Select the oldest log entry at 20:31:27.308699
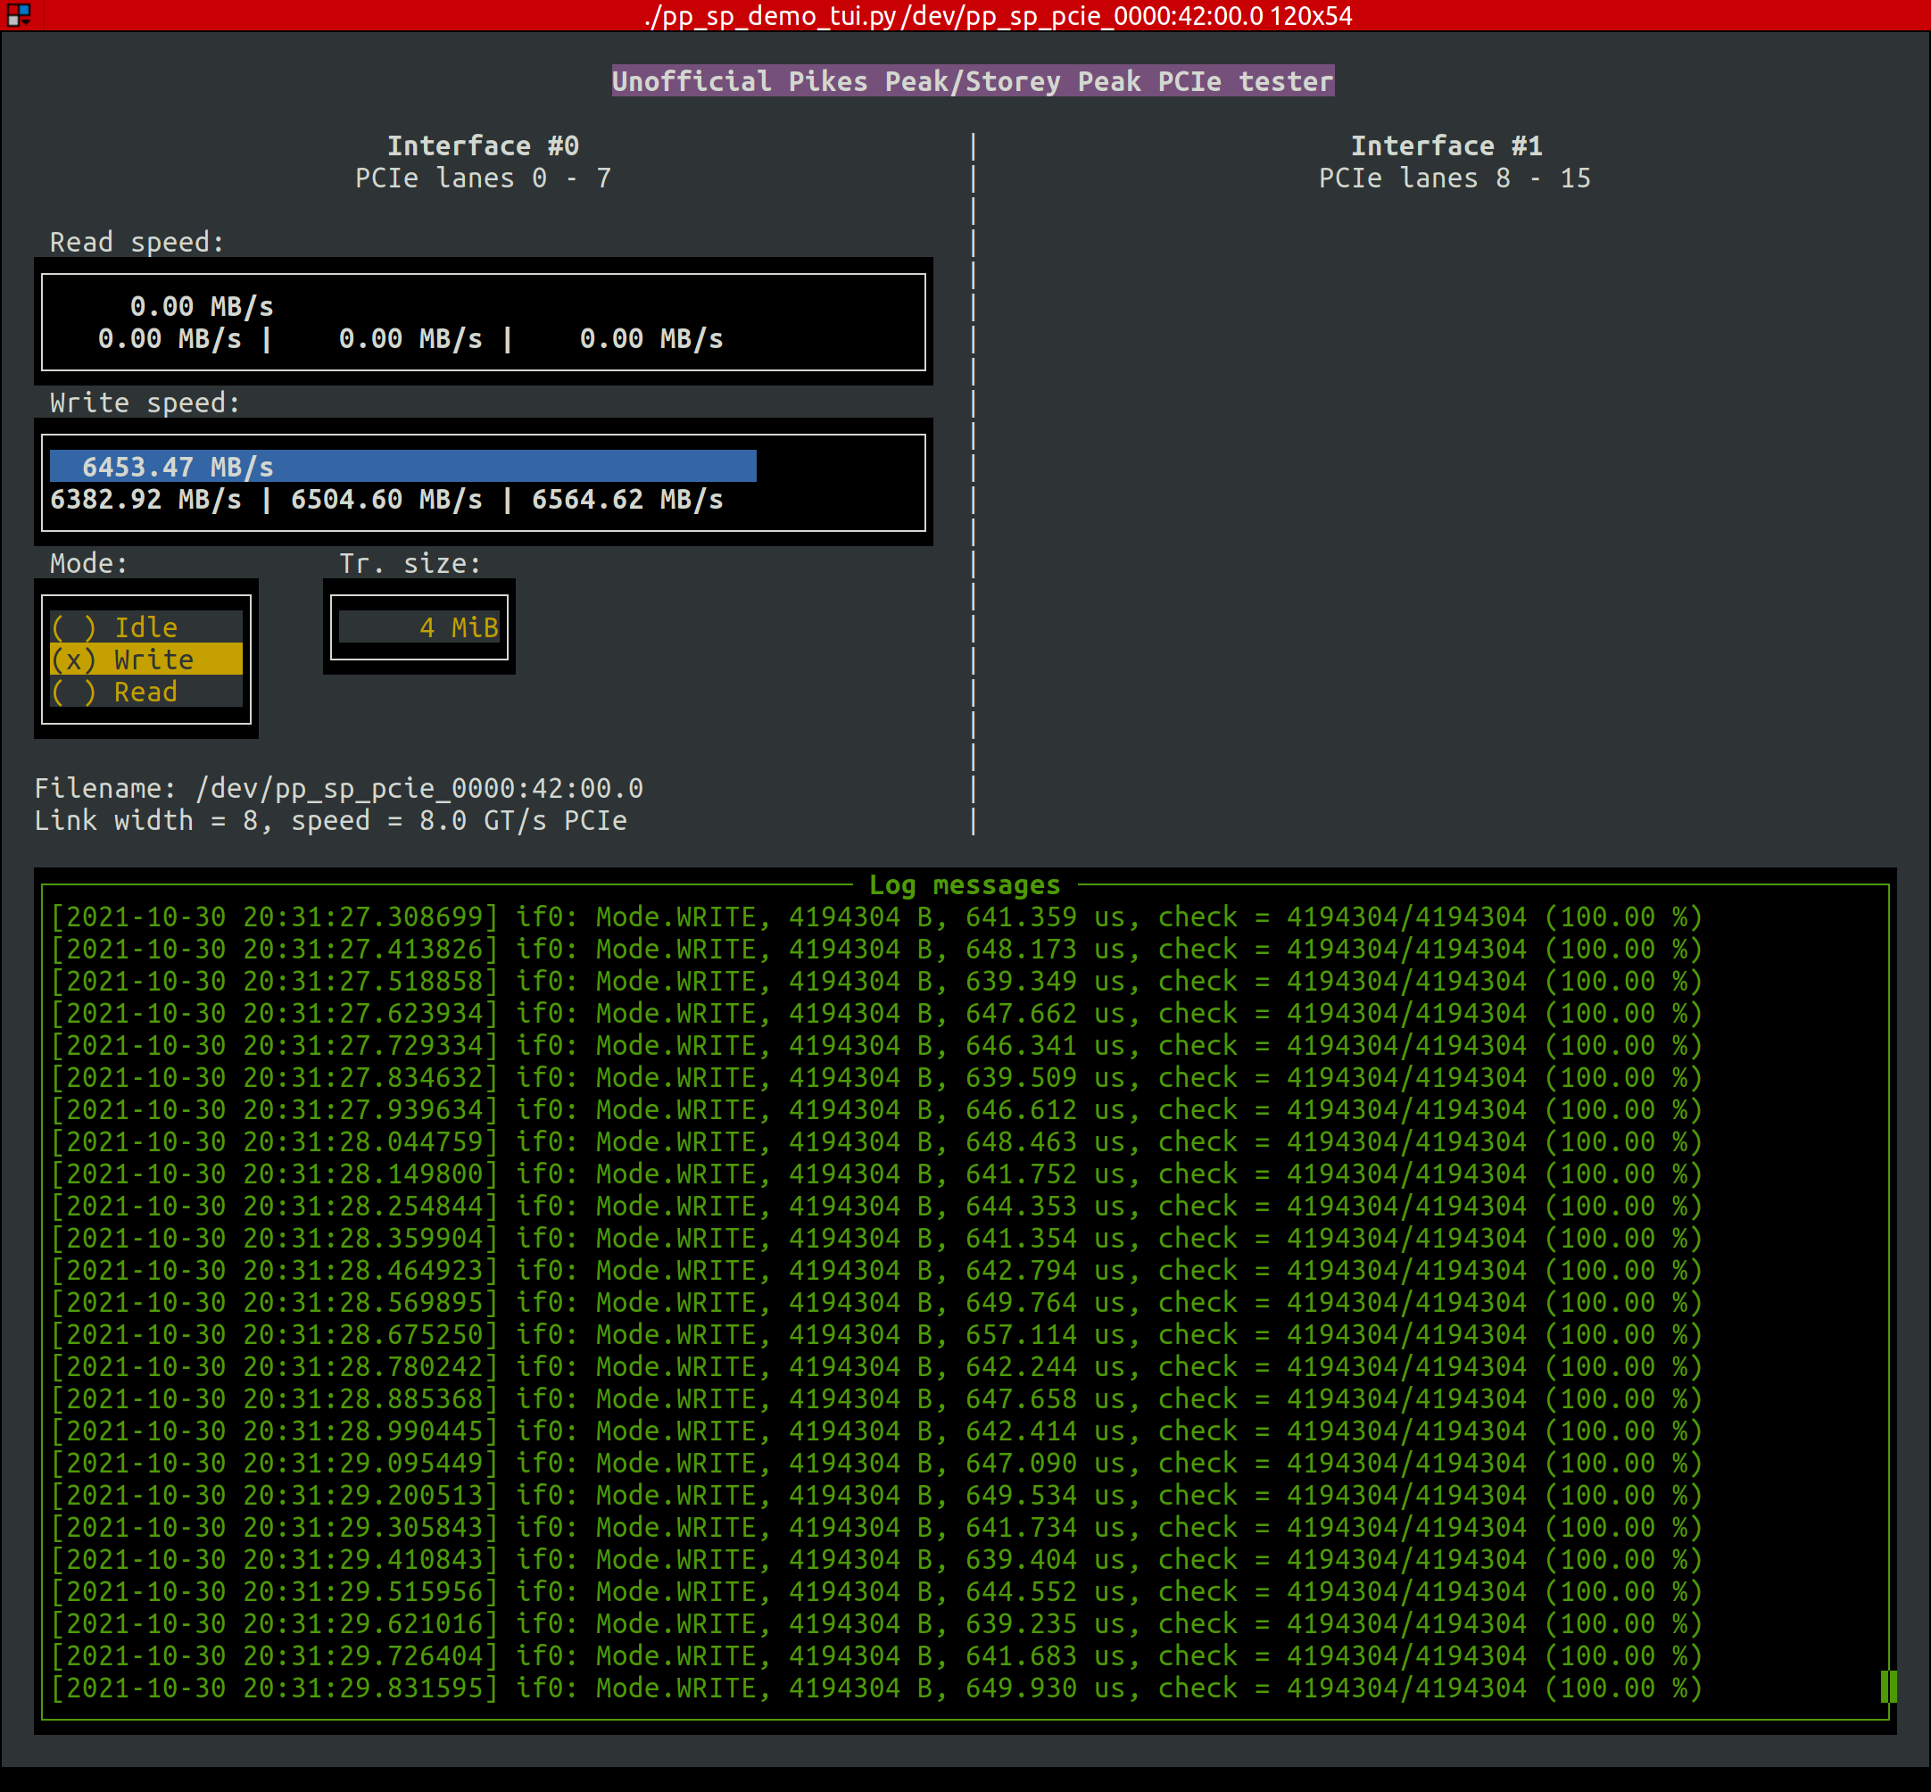The image size is (1931, 1792). click(873, 917)
